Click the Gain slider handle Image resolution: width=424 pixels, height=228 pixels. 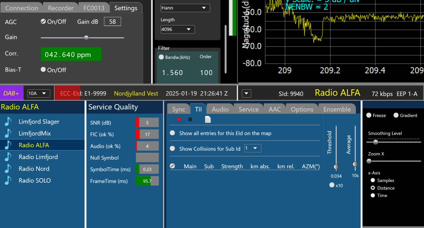click(86, 37)
